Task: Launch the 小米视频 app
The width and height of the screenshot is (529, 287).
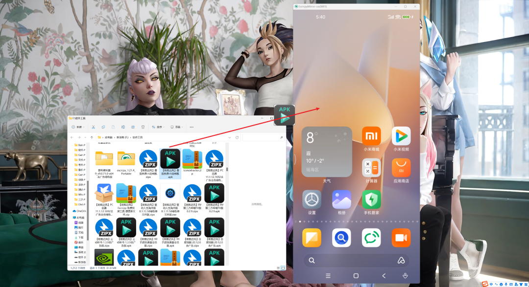Action: 401,136
